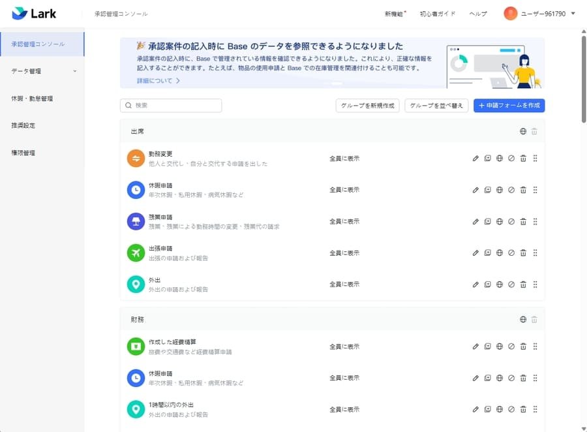Disable the 勤務変更 approval form
587x432 pixels.
tap(511, 157)
